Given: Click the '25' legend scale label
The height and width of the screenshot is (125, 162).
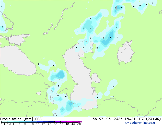Looking at the screenshot, I should coord(50,124).
